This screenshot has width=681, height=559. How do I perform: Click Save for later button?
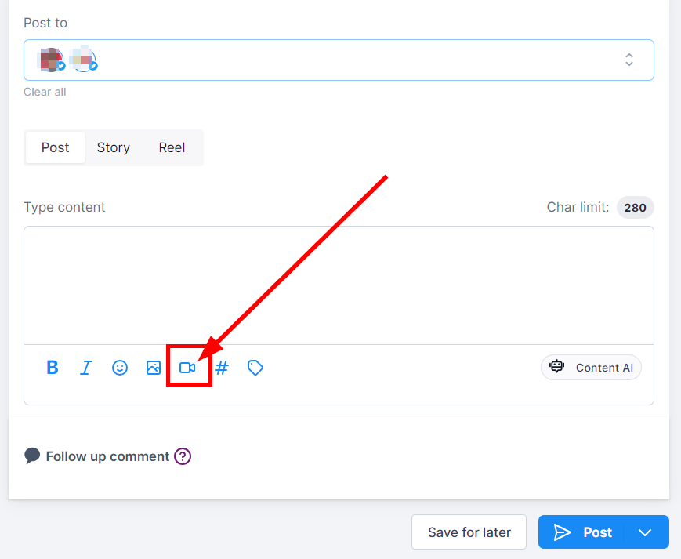[469, 532]
